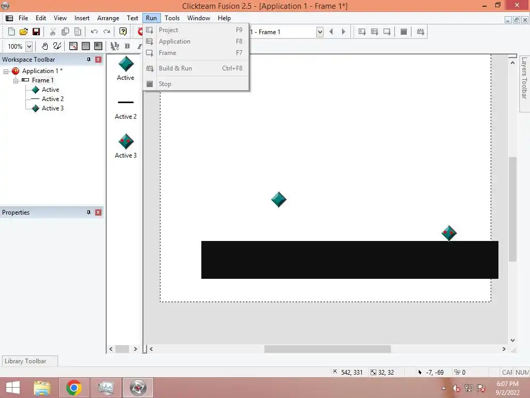Redo the last undone action
Viewport: 530px width, 398px height.
point(107,32)
